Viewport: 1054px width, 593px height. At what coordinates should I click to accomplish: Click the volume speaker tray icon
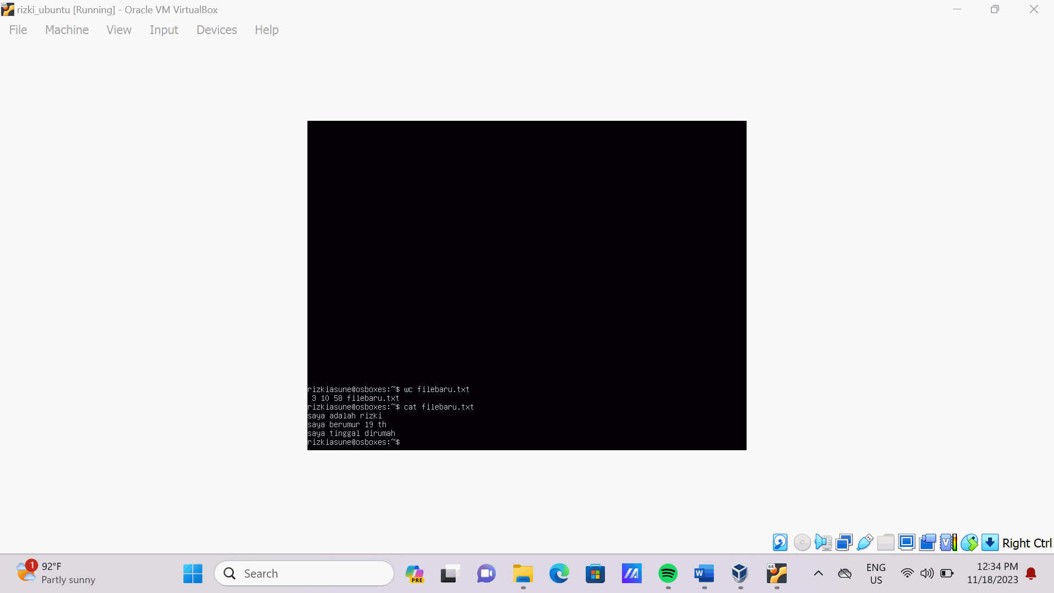click(x=927, y=573)
